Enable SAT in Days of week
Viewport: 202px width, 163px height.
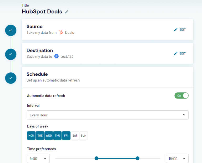[x=75, y=136]
